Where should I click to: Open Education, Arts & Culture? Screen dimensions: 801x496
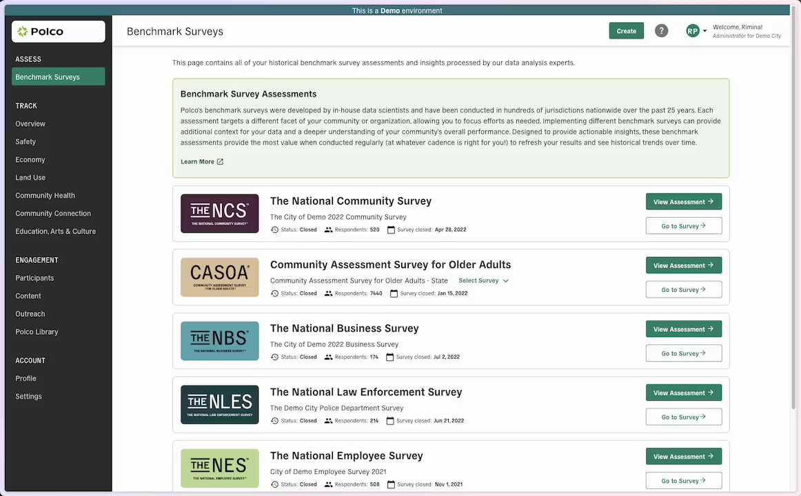pos(56,231)
